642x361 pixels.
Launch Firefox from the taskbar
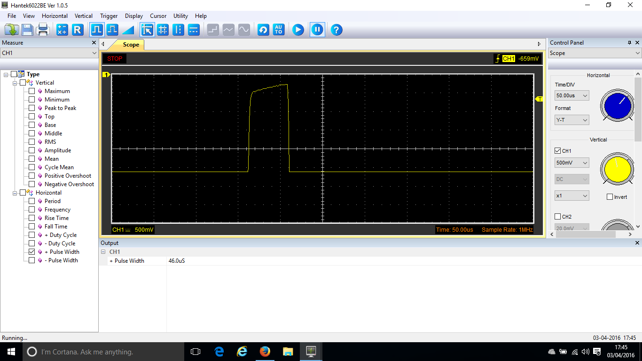[x=265, y=352]
